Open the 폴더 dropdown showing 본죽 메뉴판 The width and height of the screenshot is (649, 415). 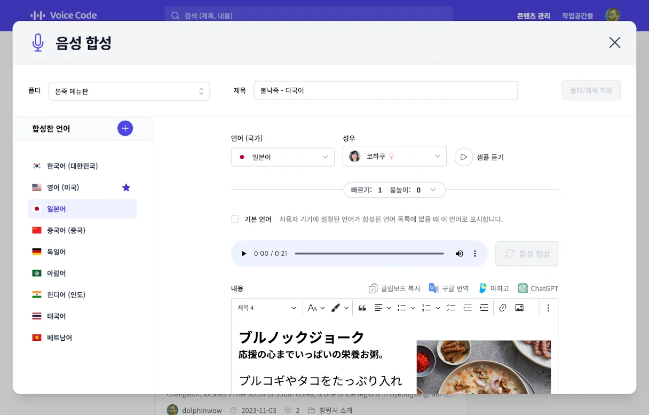pyautogui.click(x=129, y=91)
